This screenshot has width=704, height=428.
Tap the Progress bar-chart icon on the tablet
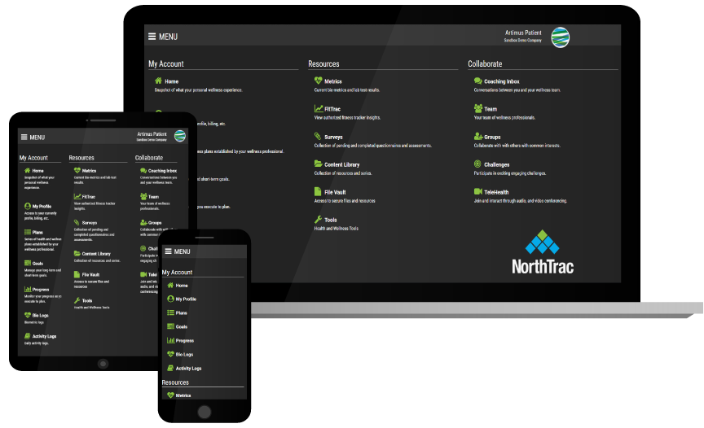coord(28,289)
